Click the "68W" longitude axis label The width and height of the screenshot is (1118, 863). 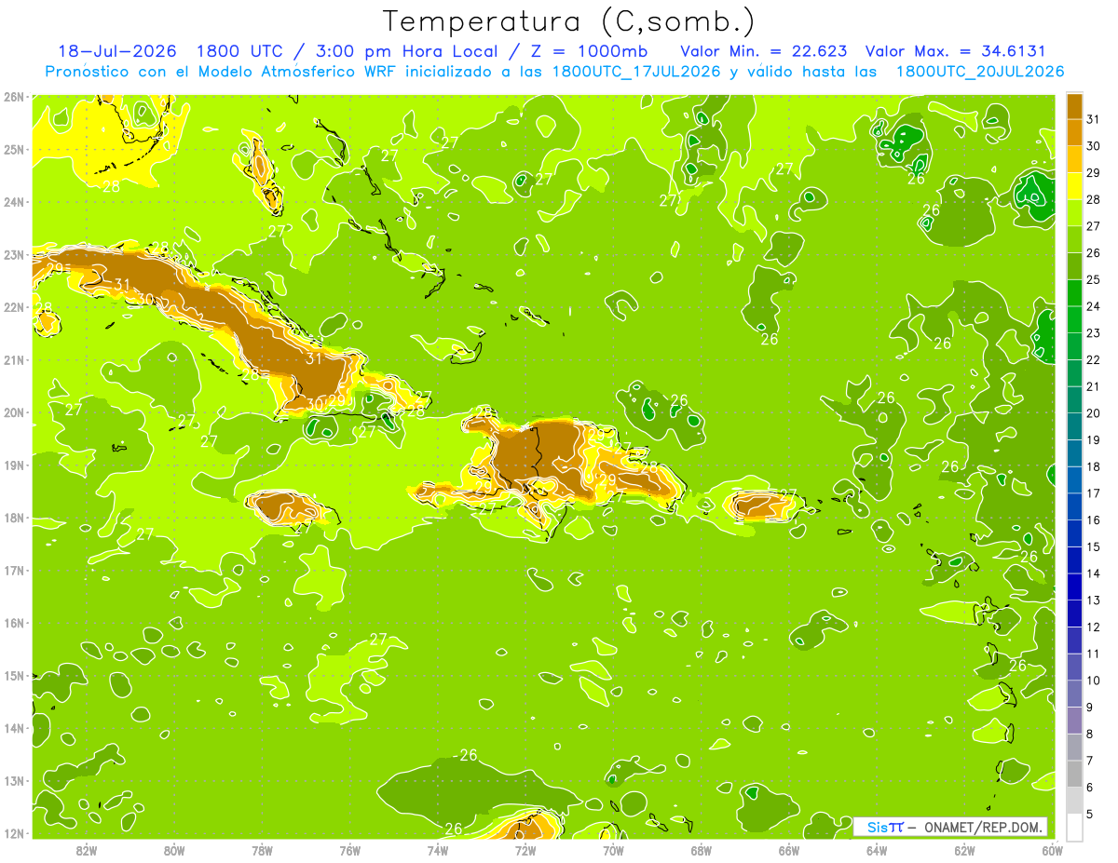[x=702, y=850]
